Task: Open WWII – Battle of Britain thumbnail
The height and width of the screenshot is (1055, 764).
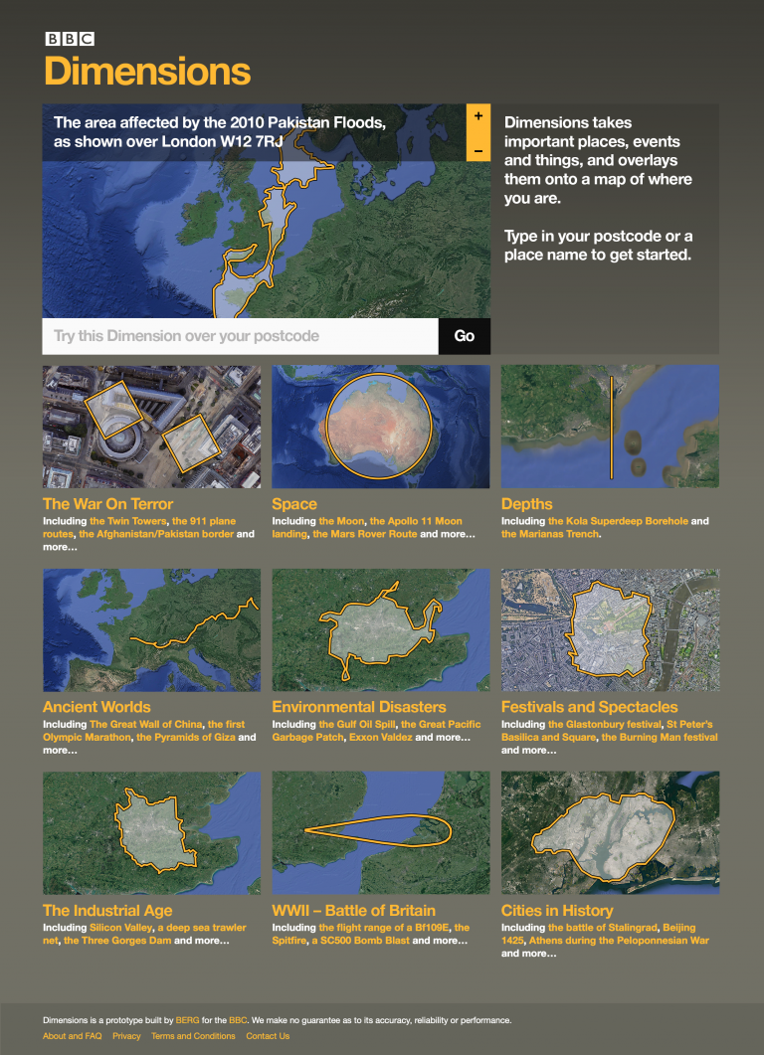Action: 381,833
